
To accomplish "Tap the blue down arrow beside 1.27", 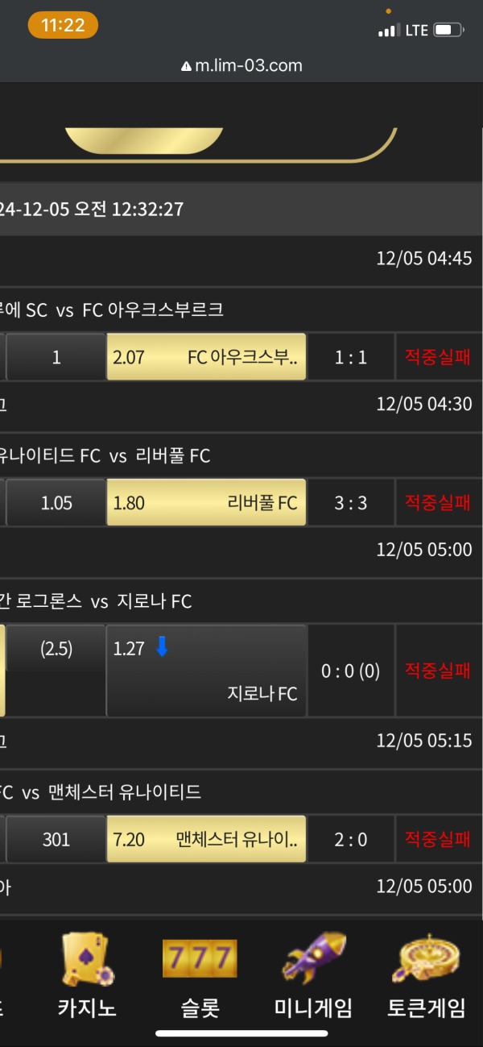I will point(162,647).
